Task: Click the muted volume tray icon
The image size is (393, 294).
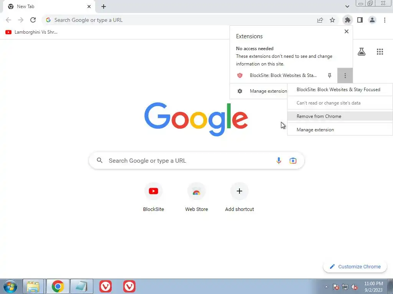Action: coord(354,287)
